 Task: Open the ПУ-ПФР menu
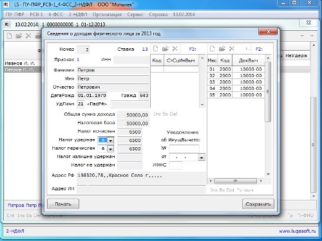(15, 14)
